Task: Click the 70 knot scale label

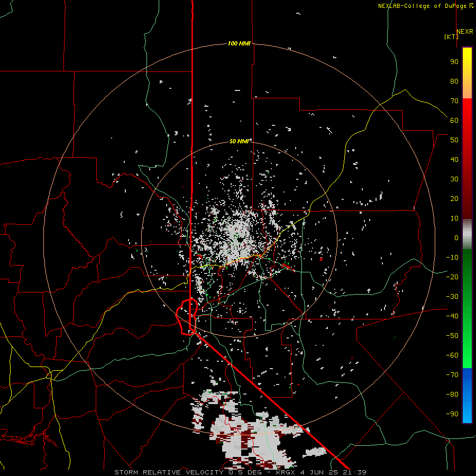Action: 454,101
